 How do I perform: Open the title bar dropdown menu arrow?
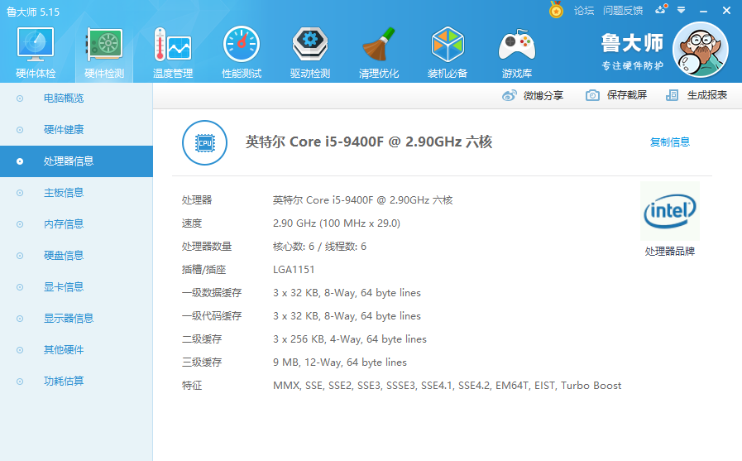click(x=682, y=10)
